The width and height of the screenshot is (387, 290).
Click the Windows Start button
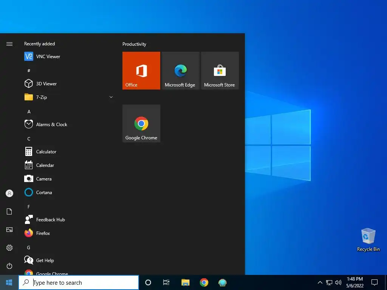[x=9, y=282]
